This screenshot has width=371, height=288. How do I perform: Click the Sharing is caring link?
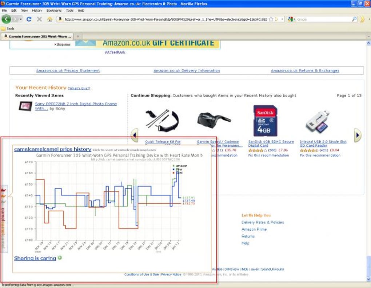click(x=35, y=258)
